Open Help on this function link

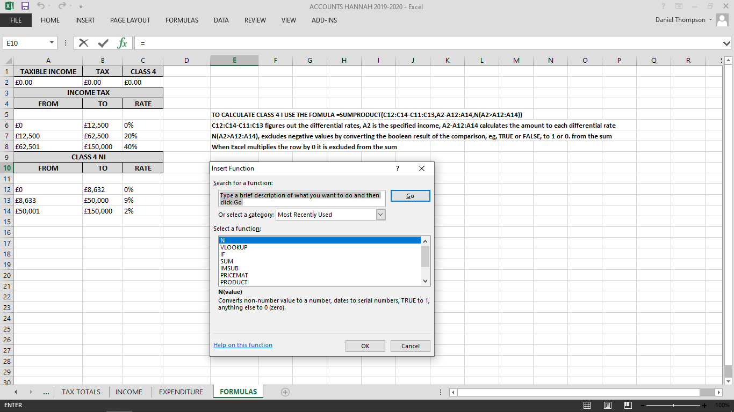242,345
